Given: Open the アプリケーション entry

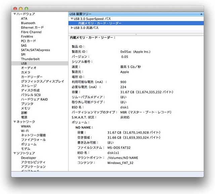Looking at the screenshot, I should click(33, 166).
